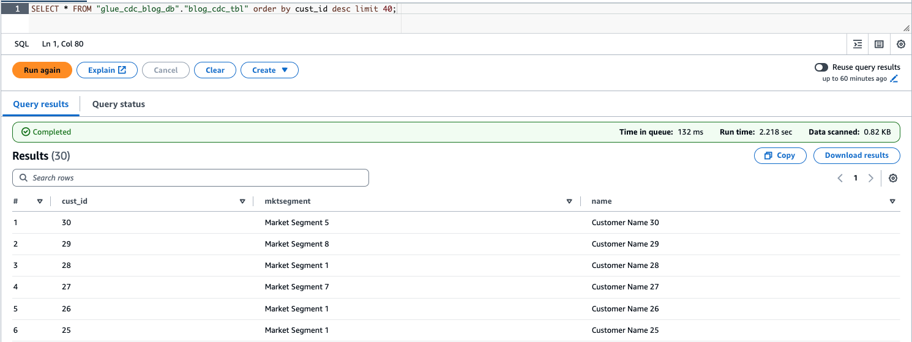Sort by cust_id column arrow
Image resolution: width=912 pixels, height=342 pixels.
pyautogui.click(x=242, y=201)
